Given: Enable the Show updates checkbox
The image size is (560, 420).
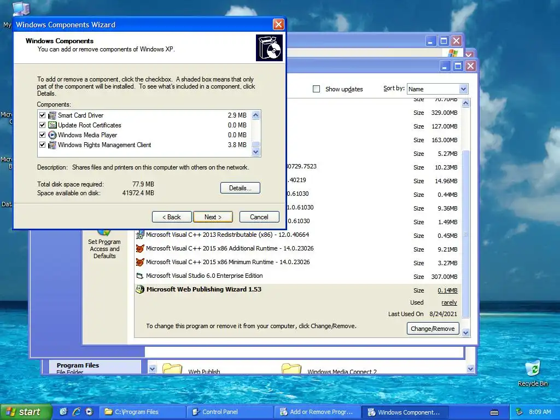Looking at the screenshot, I should (x=317, y=89).
